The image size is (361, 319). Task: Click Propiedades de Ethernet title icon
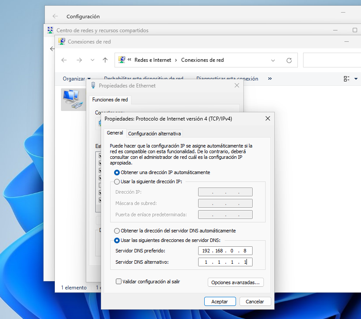(93, 85)
